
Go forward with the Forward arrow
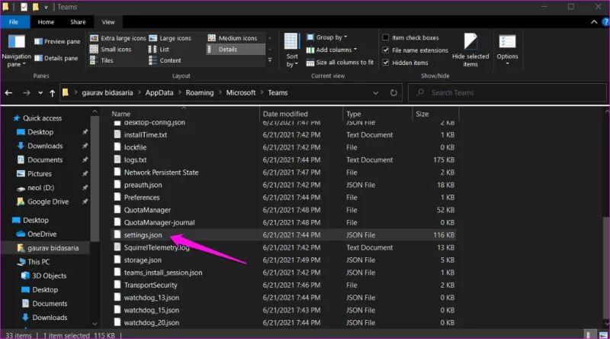pos(26,92)
